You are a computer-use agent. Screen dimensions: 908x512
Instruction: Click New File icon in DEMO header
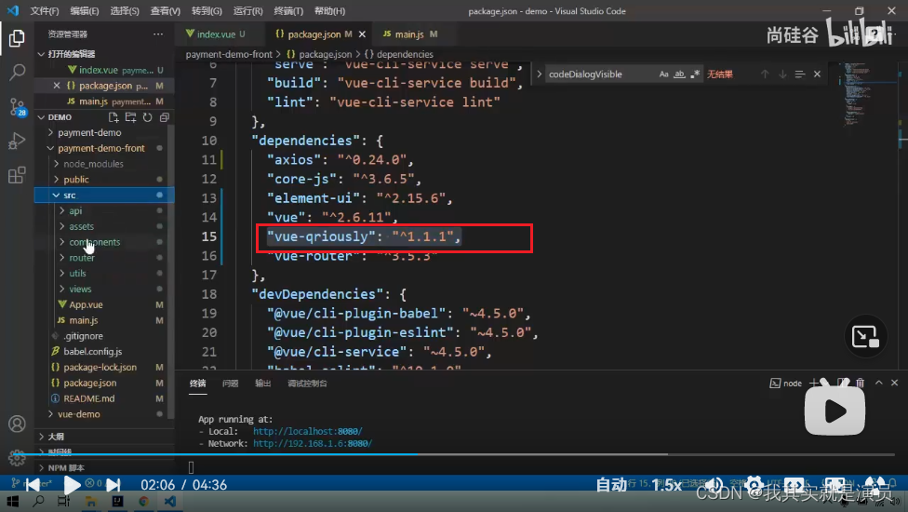click(x=113, y=117)
